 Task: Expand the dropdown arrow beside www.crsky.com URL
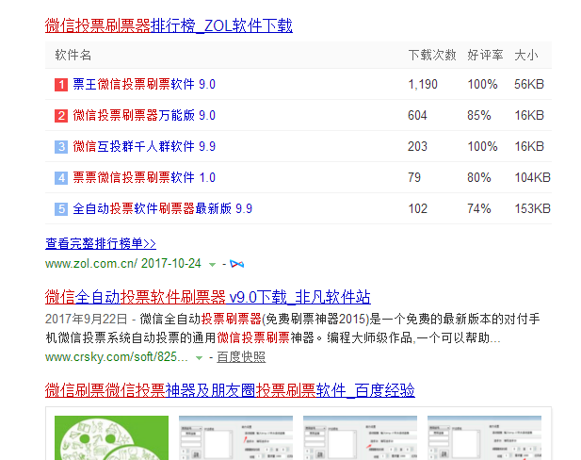click(x=198, y=358)
